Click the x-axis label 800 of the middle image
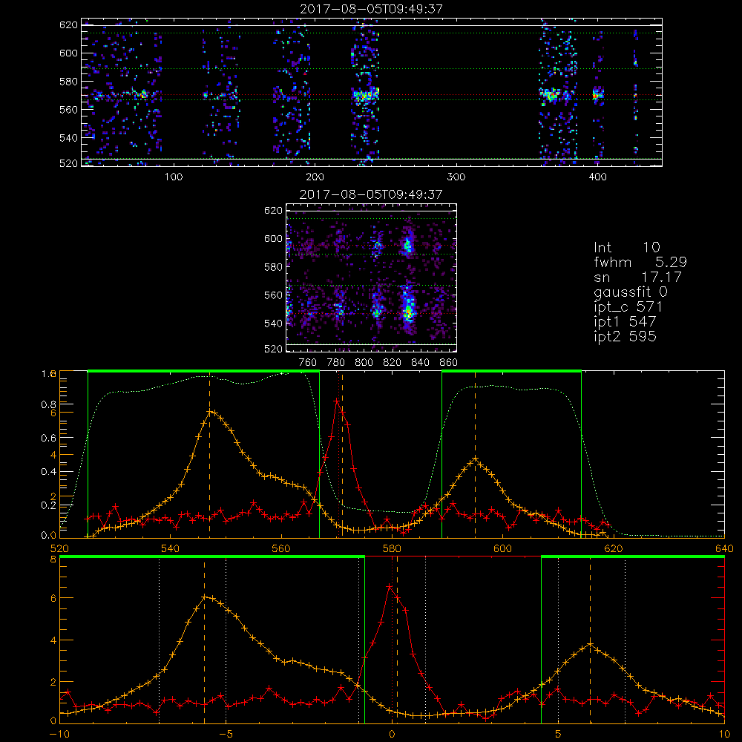Screen dimensions: 742x742 point(364,363)
